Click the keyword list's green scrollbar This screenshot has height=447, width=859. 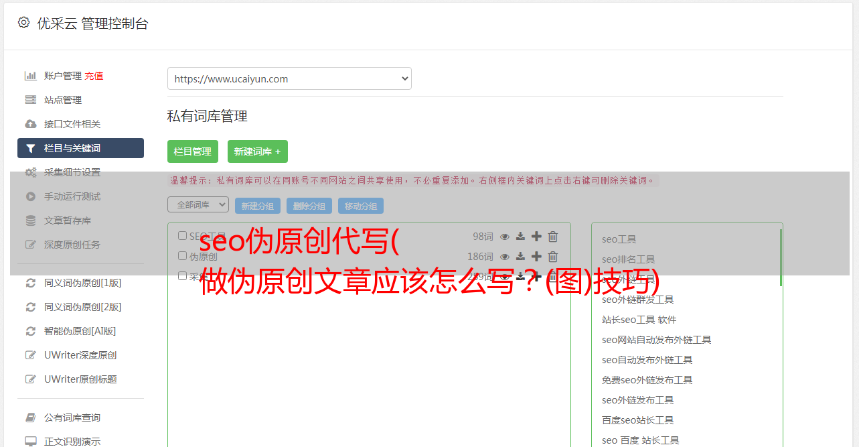tap(781, 257)
